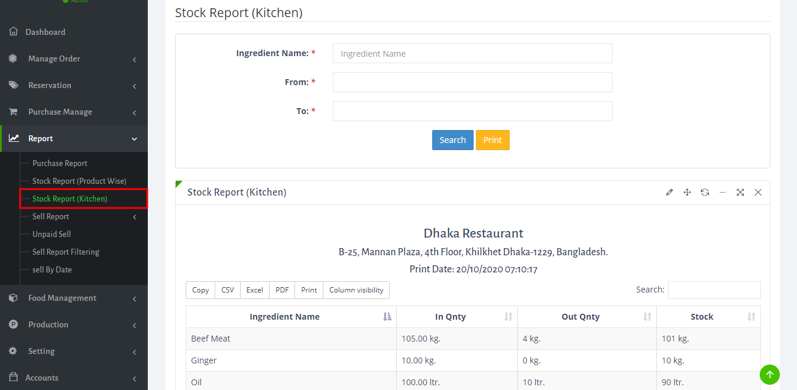This screenshot has width=797, height=390.
Task: Click the Ingredient Name input field
Action: pos(472,53)
